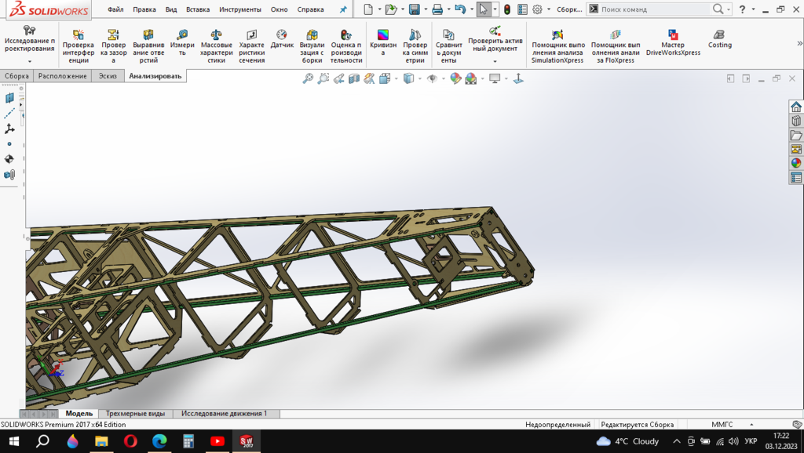Launch the DriveWorksXpress wizard (Мастер DriveWorksXpress)
The image size is (804, 453).
point(673,43)
